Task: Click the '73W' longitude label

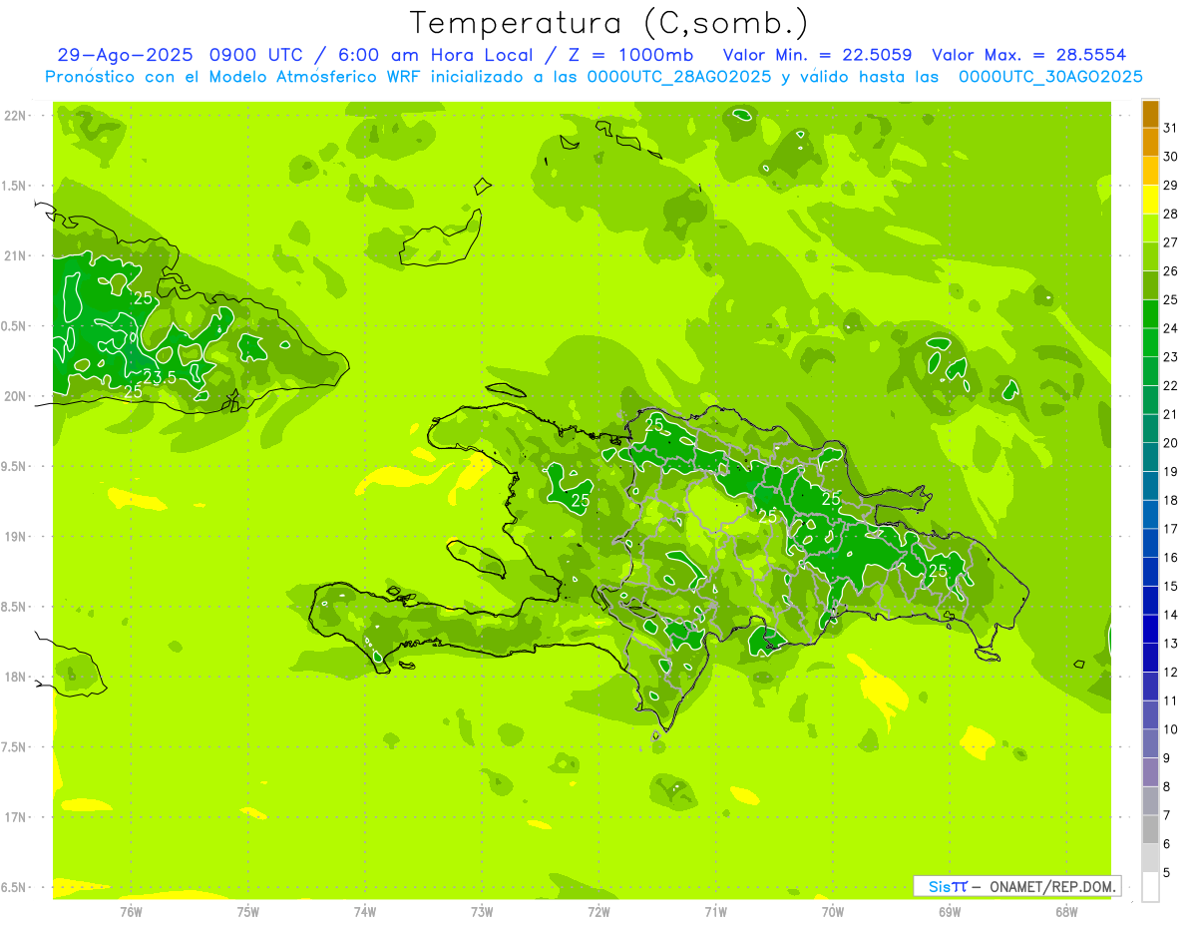Action: click(482, 912)
